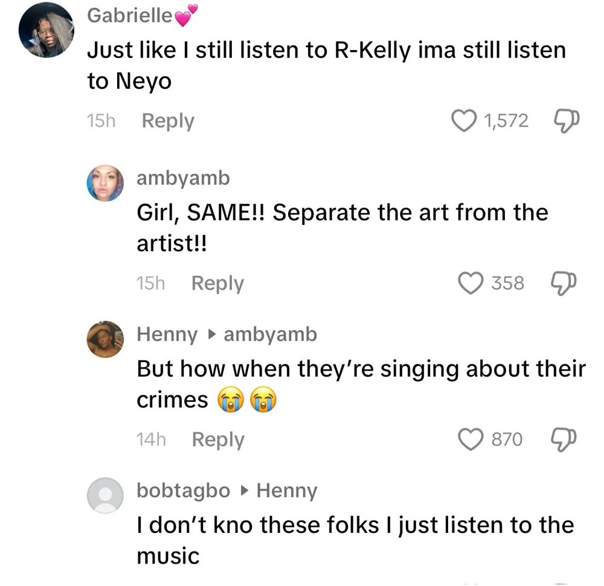
Task: Like ambyamb's comment with heart icon
Action: pos(472,282)
